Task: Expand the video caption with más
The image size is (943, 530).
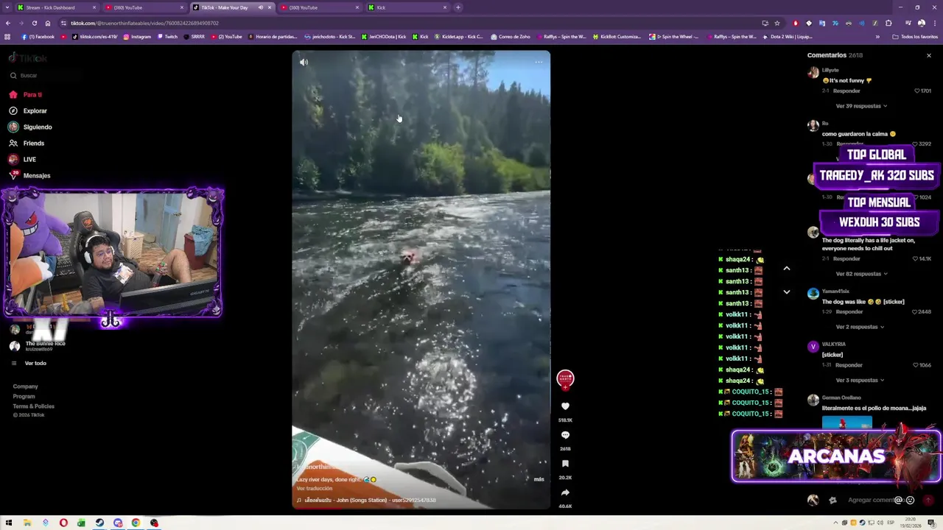Action: point(539,479)
